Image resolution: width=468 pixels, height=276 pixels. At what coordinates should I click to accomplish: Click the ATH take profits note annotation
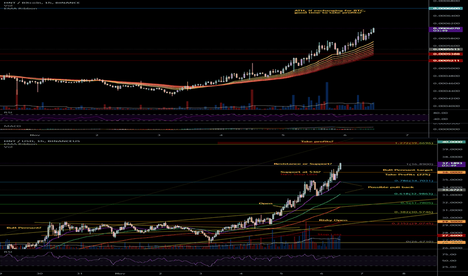(330, 12)
